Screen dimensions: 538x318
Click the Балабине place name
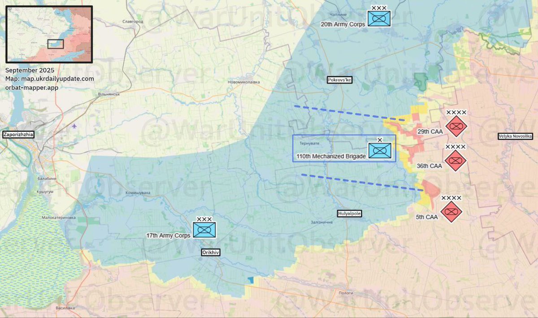coord(47,178)
